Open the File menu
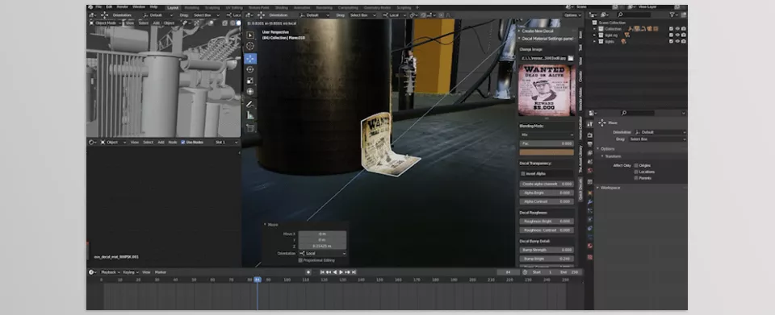 tap(98, 7)
